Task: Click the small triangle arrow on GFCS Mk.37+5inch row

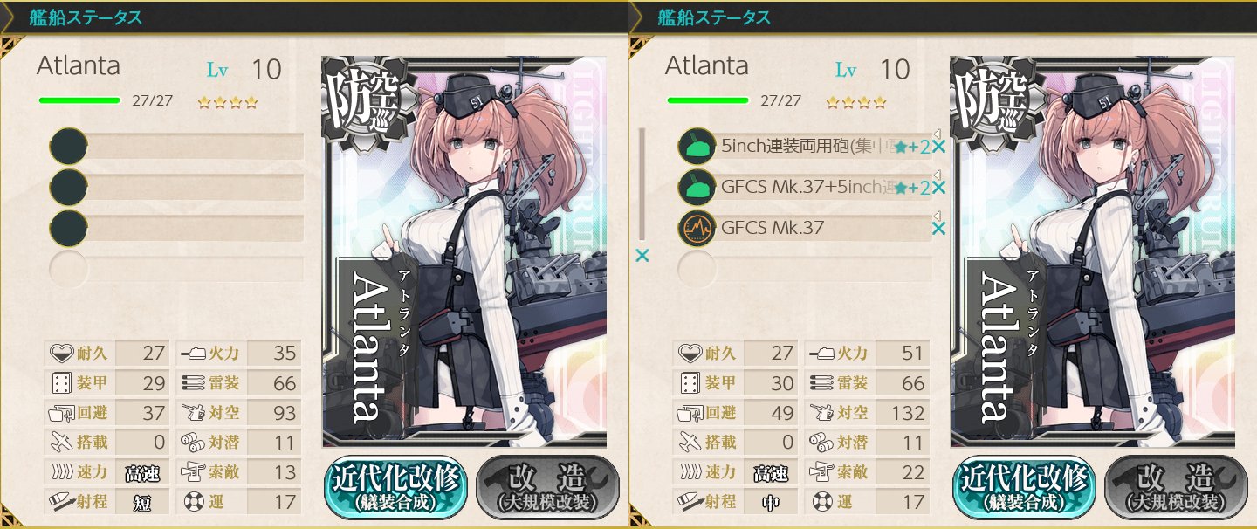Action: 937,175
